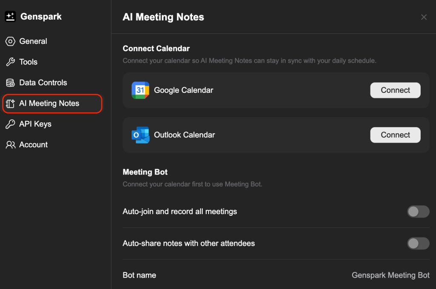
Task: Close the AI Meeting Notes settings dialog
Action: point(424,17)
